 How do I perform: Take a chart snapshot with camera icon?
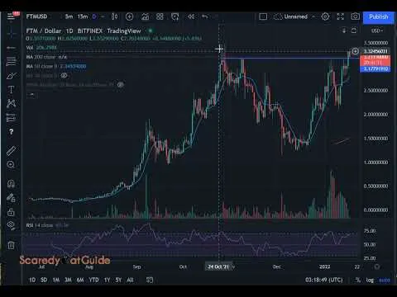(355, 16)
